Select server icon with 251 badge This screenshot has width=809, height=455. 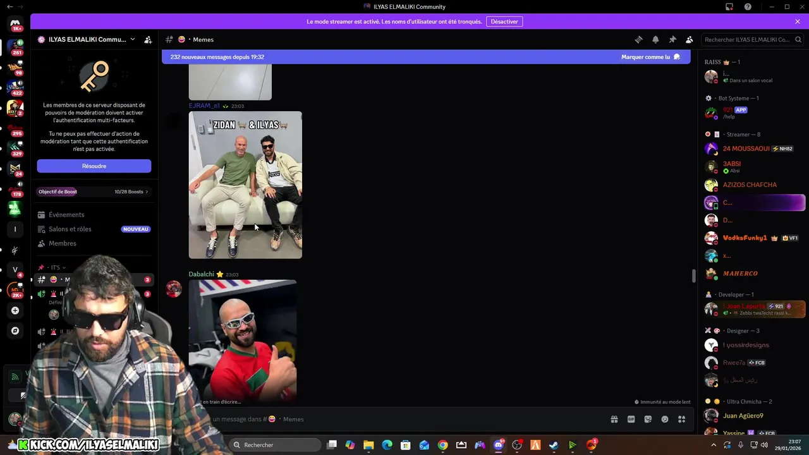15,47
